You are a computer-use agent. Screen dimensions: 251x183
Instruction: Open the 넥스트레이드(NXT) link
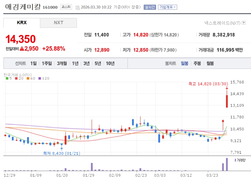click(x=223, y=23)
